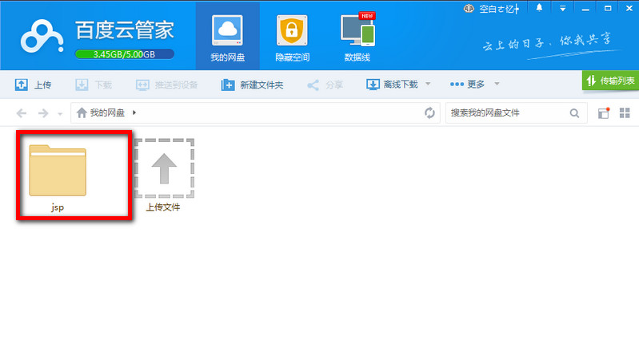This screenshot has width=639, height=355.
Task: Click the 上传 upload button
Action: [x=34, y=85]
